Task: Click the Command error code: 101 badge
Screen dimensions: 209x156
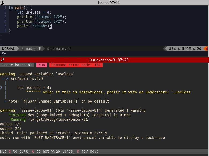Action: point(76,65)
